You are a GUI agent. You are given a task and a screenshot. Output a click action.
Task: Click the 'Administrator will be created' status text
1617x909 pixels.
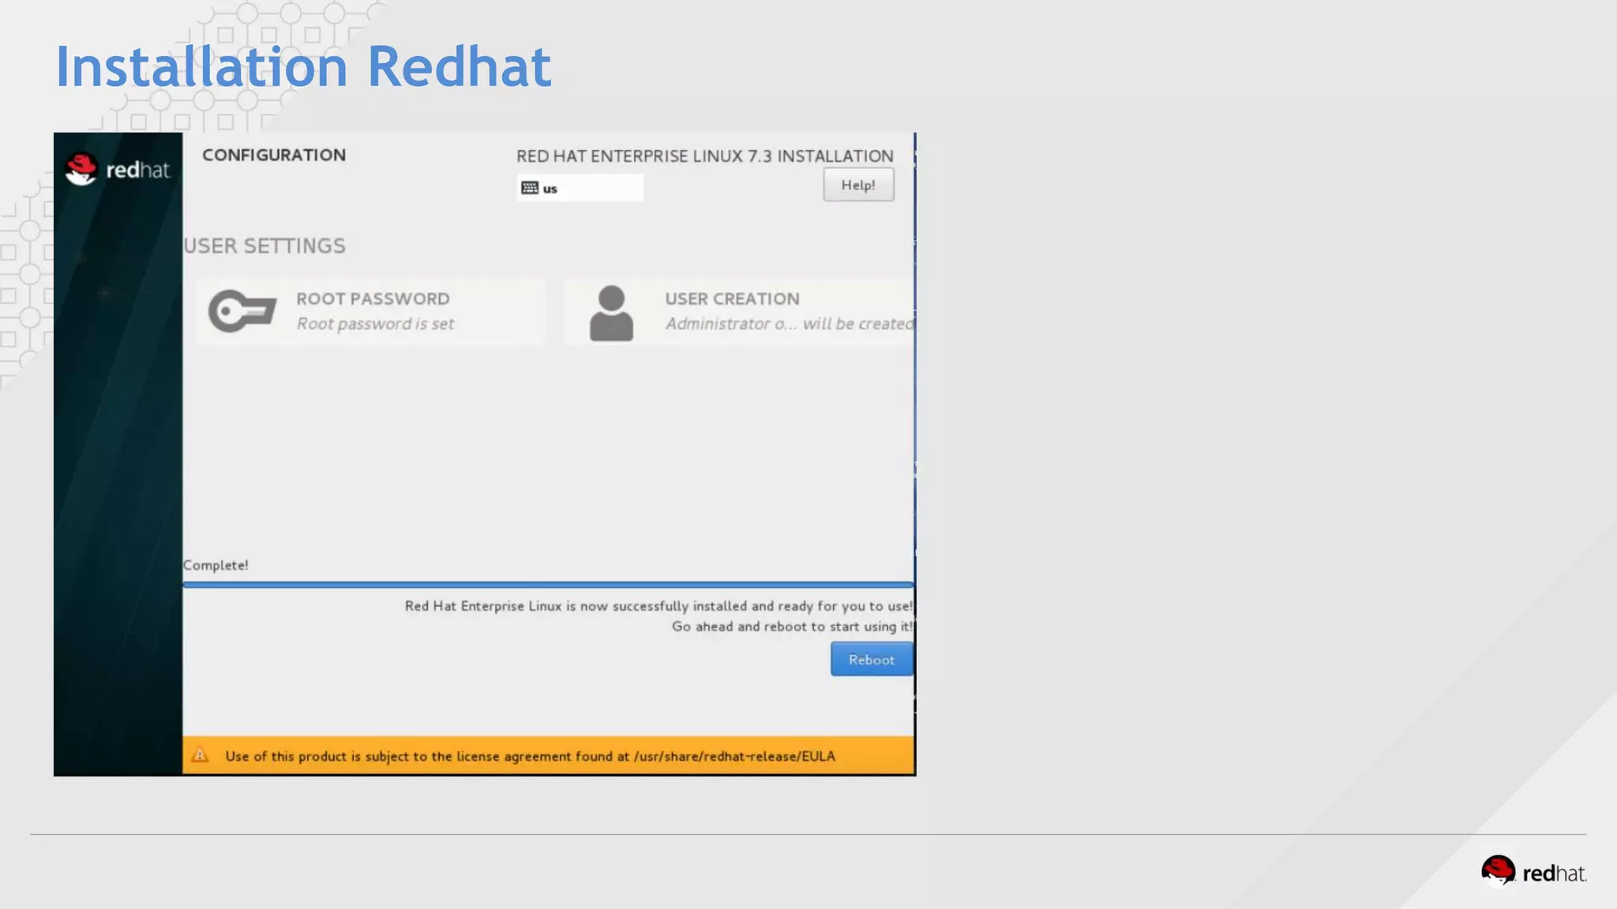(789, 324)
